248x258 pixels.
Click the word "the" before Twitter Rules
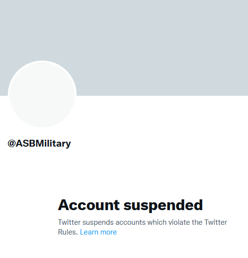197,222
